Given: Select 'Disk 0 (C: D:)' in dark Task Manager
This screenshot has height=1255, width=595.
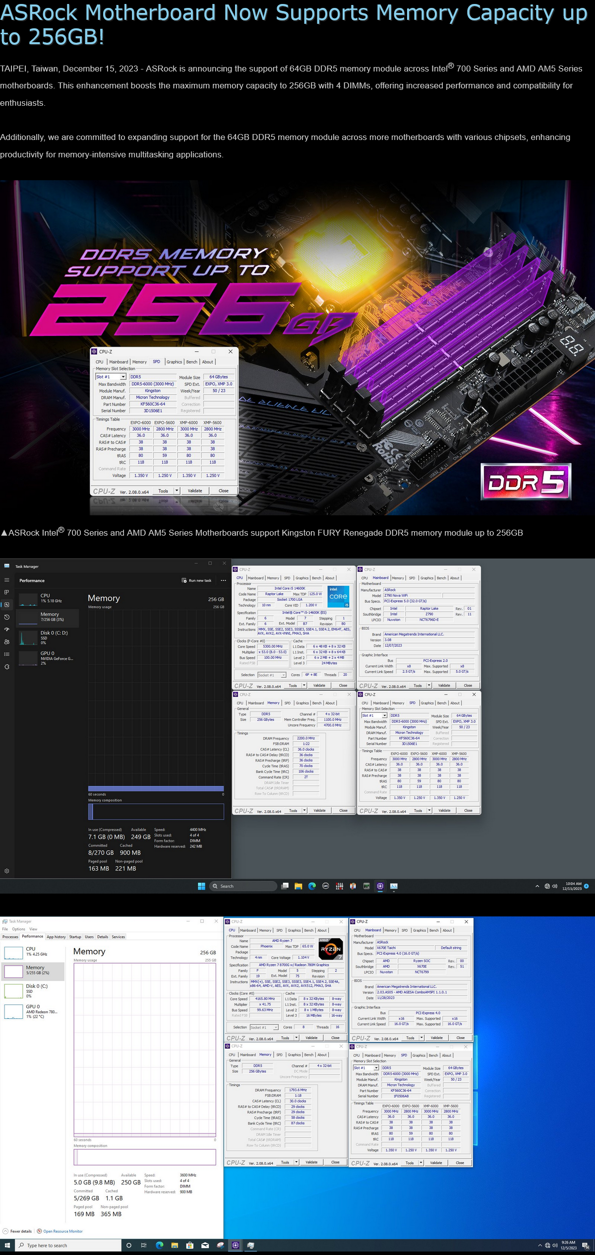Looking at the screenshot, I should [48, 637].
